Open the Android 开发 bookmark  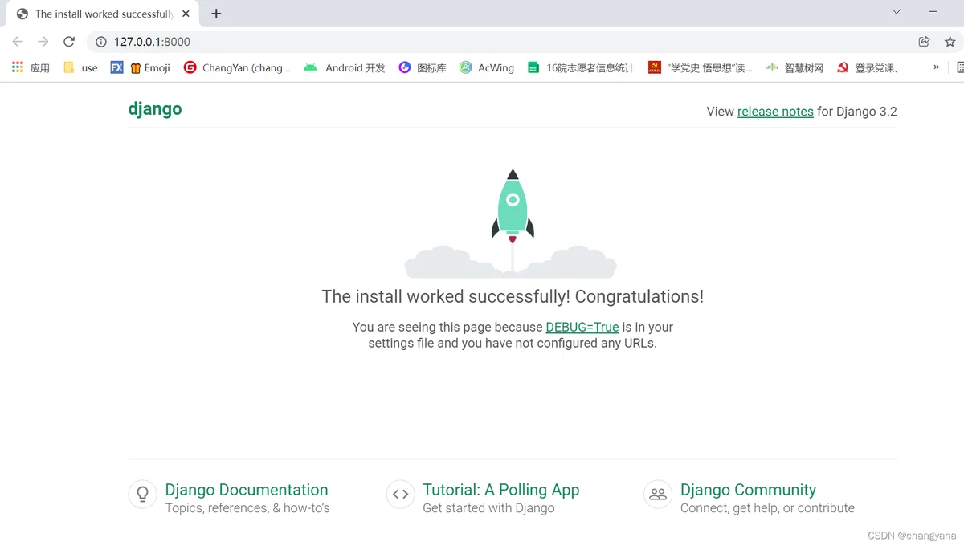click(345, 67)
